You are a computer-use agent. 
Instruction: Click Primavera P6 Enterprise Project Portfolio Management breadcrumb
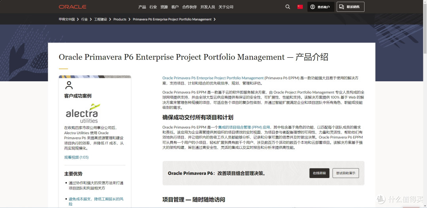[x=172, y=19]
